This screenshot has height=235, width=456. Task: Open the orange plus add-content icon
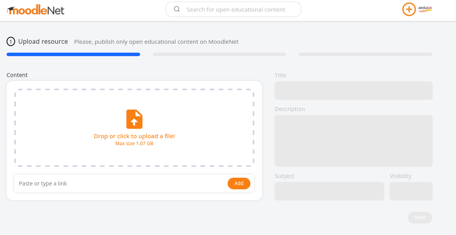409,9
